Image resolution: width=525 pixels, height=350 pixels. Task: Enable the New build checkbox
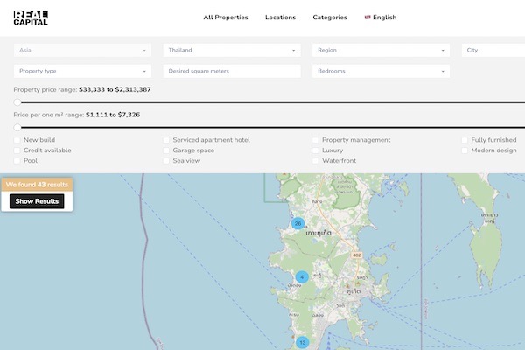coord(17,140)
